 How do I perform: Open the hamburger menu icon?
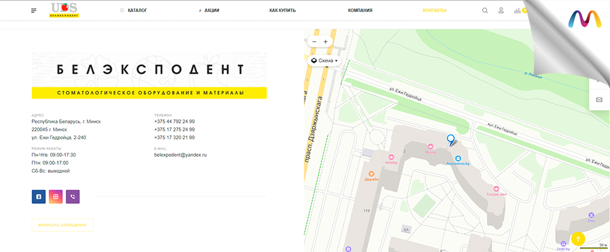pos(34,10)
